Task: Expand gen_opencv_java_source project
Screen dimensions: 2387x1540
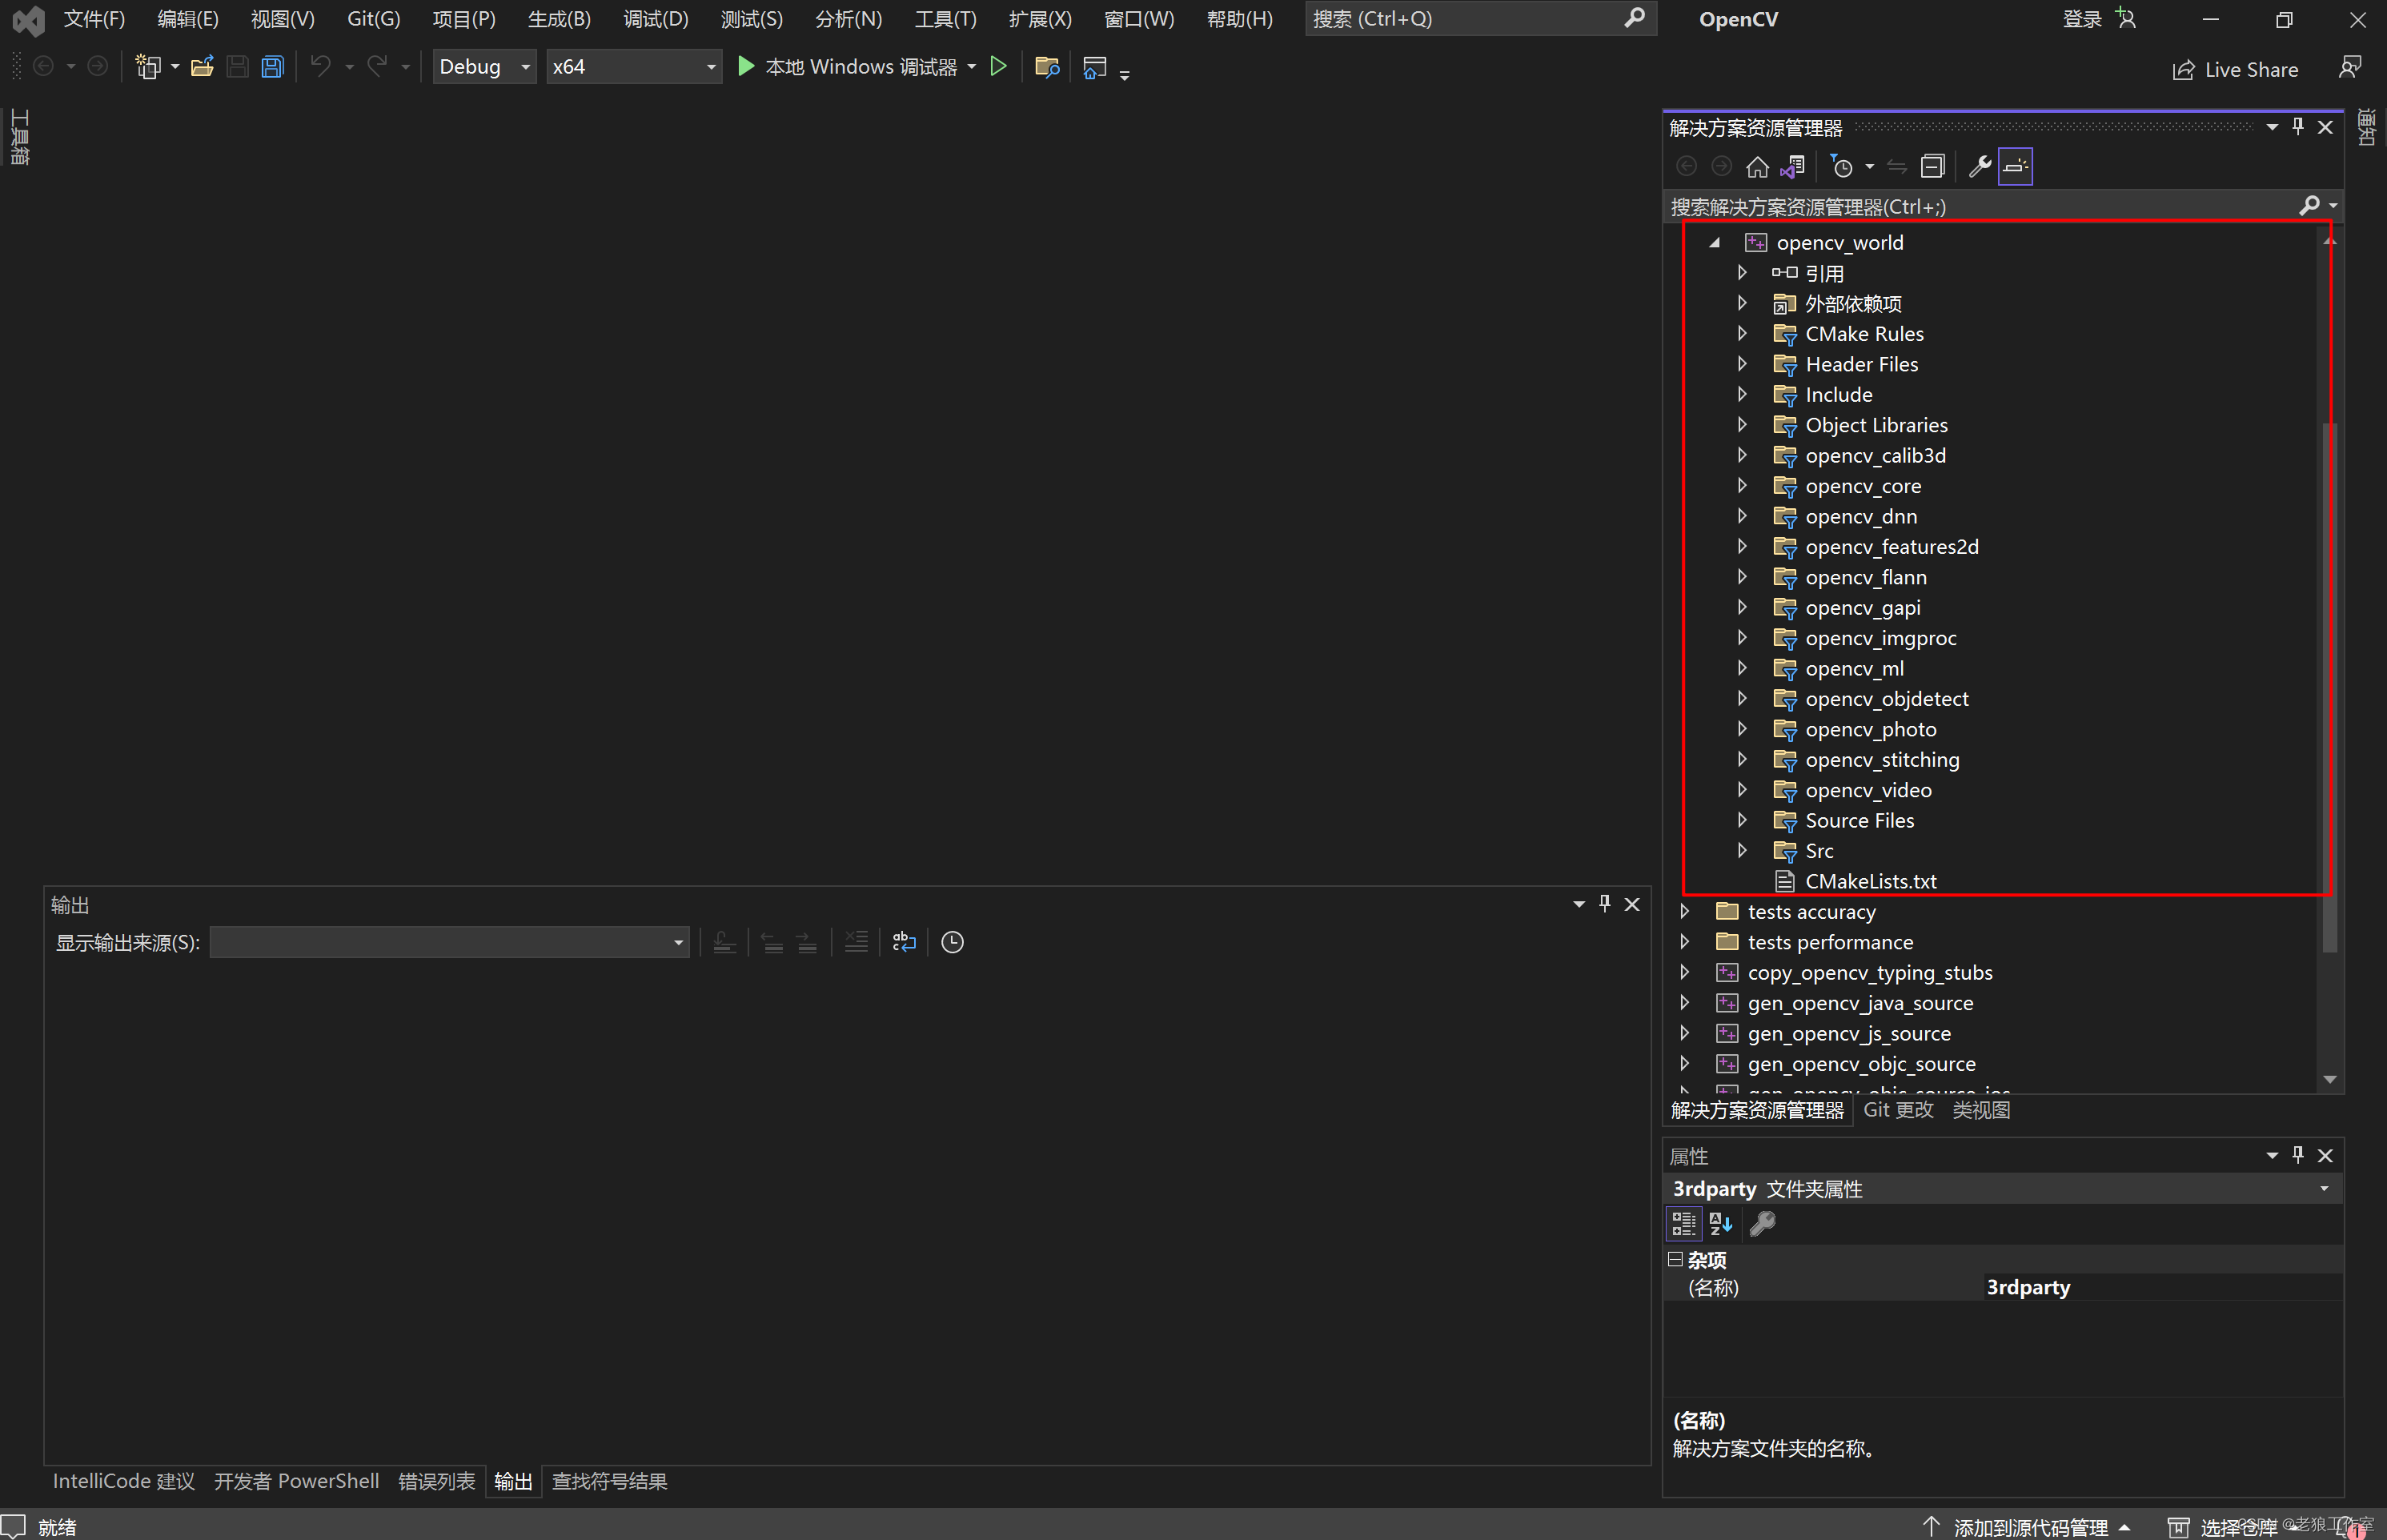Action: 1685,1003
